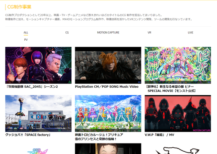Image resolution: width=217 pixels, height=154 pixels.
Task: Click the 映画トロピカル〜ジュ！プリキュア title link
Action: click(99, 137)
